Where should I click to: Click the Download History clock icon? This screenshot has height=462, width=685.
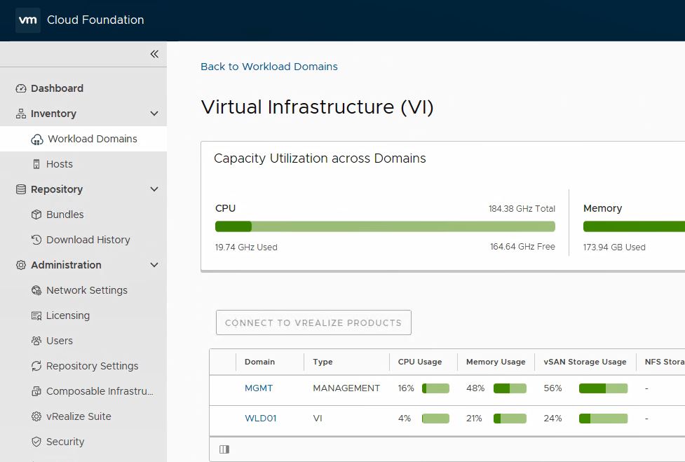(37, 240)
